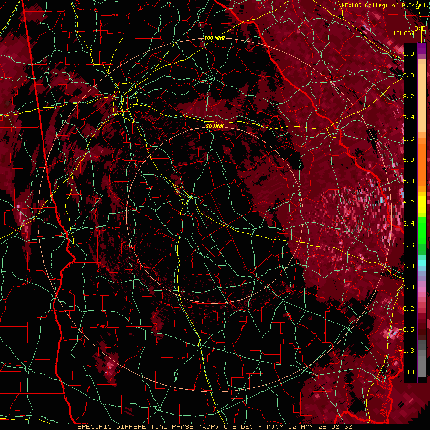This screenshot has width=430, height=430.
Task: Click the 2.6 legend value
Action: (408, 245)
